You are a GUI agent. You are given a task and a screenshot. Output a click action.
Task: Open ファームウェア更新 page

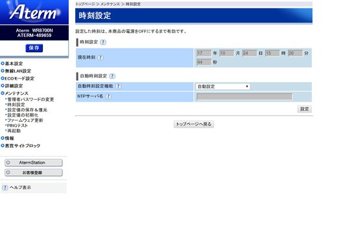tap(25, 120)
